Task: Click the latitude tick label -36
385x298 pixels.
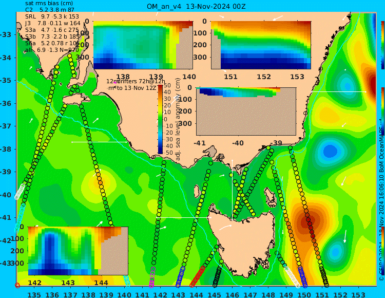Action: coord(6,103)
